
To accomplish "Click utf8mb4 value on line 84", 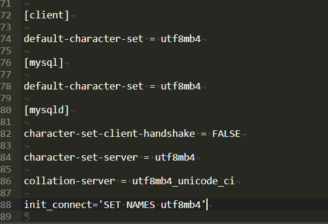I will (x=175, y=158).
